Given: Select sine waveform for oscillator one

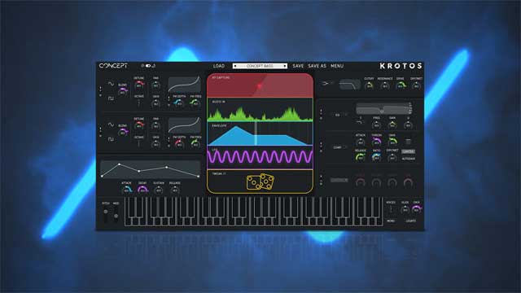Looking at the screenshot, I should coord(111,84).
